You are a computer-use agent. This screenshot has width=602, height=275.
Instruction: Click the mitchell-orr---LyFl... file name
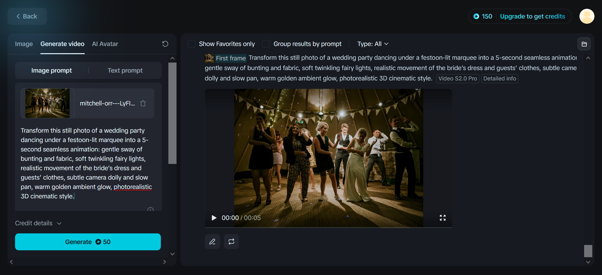tap(107, 103)
